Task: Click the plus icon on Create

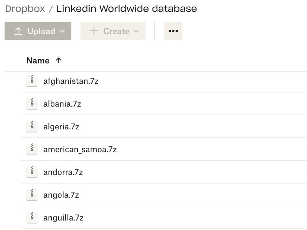Action: [x=94, y=31]
